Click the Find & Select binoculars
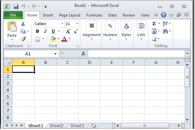The image size is (195, 130). pyautogui.click(x=165, y=31)
